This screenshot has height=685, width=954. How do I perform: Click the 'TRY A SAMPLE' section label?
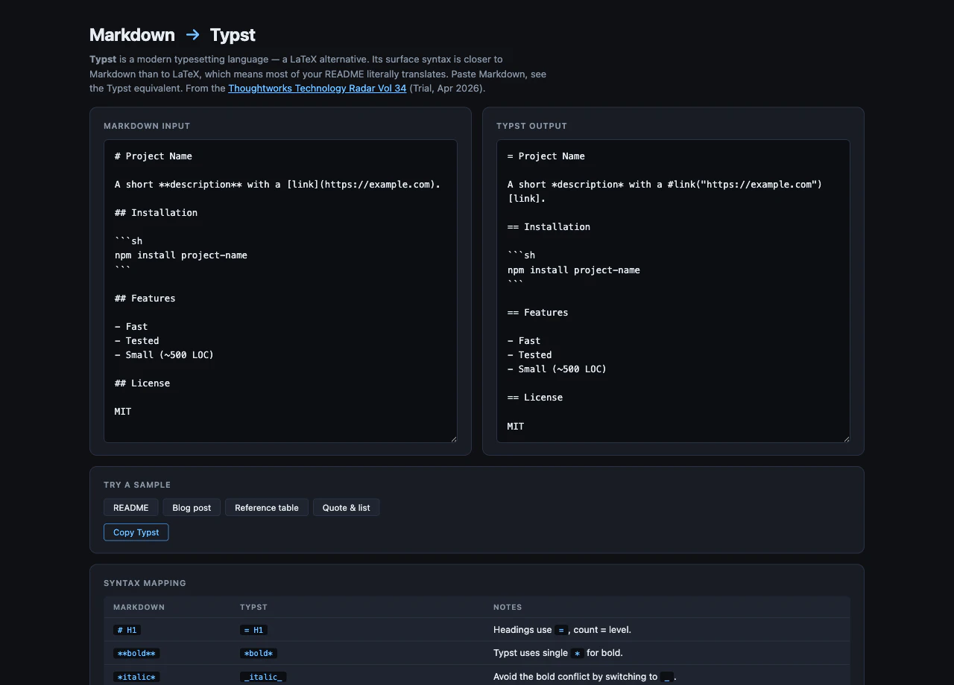[x=137, y=485]
